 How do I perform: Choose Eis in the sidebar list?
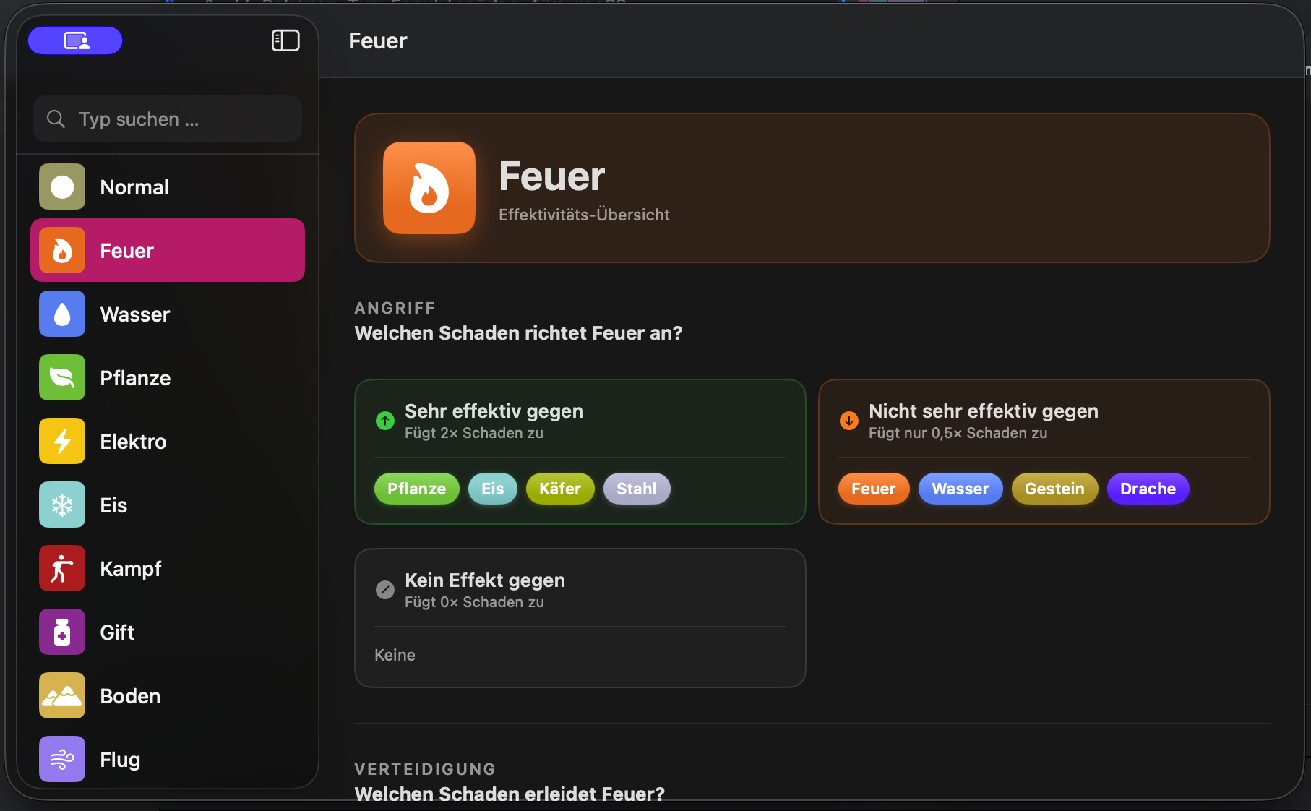(168, 505)
